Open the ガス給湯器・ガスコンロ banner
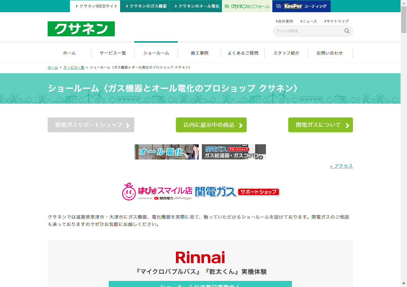This screenshot has width=407, height=287. coord(234,152)
